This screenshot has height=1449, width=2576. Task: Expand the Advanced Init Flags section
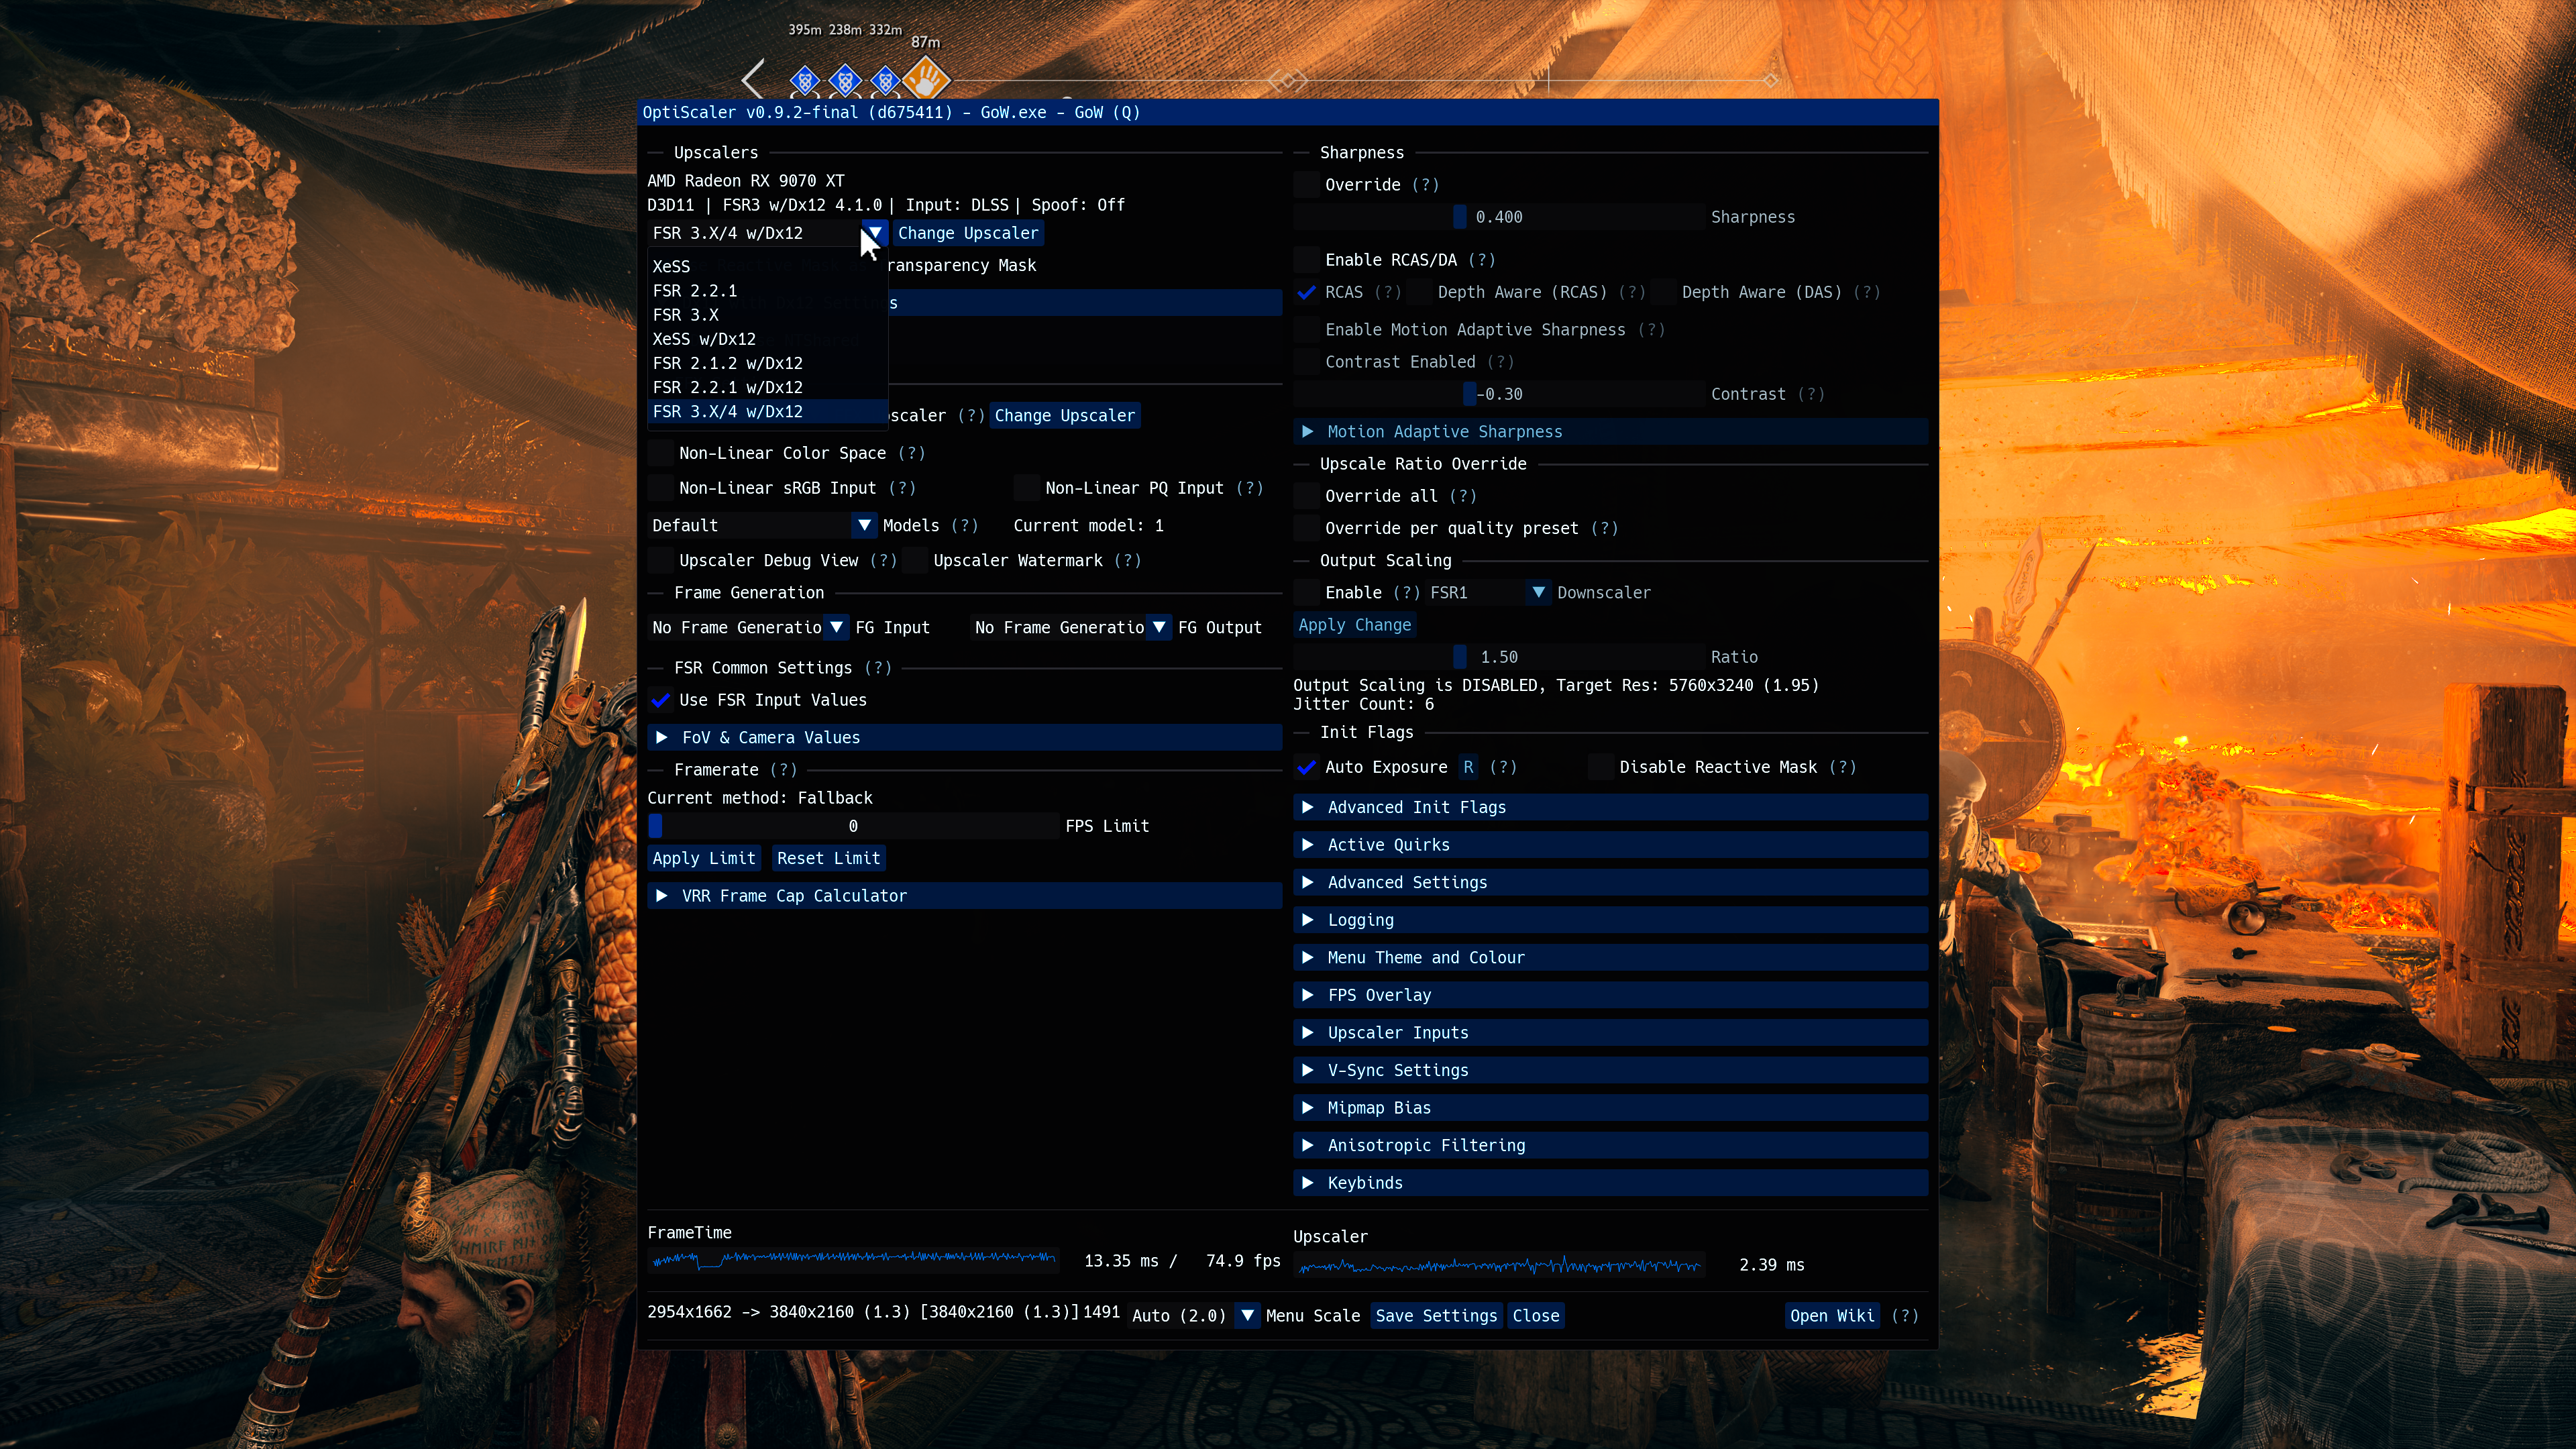point(1610,807)
